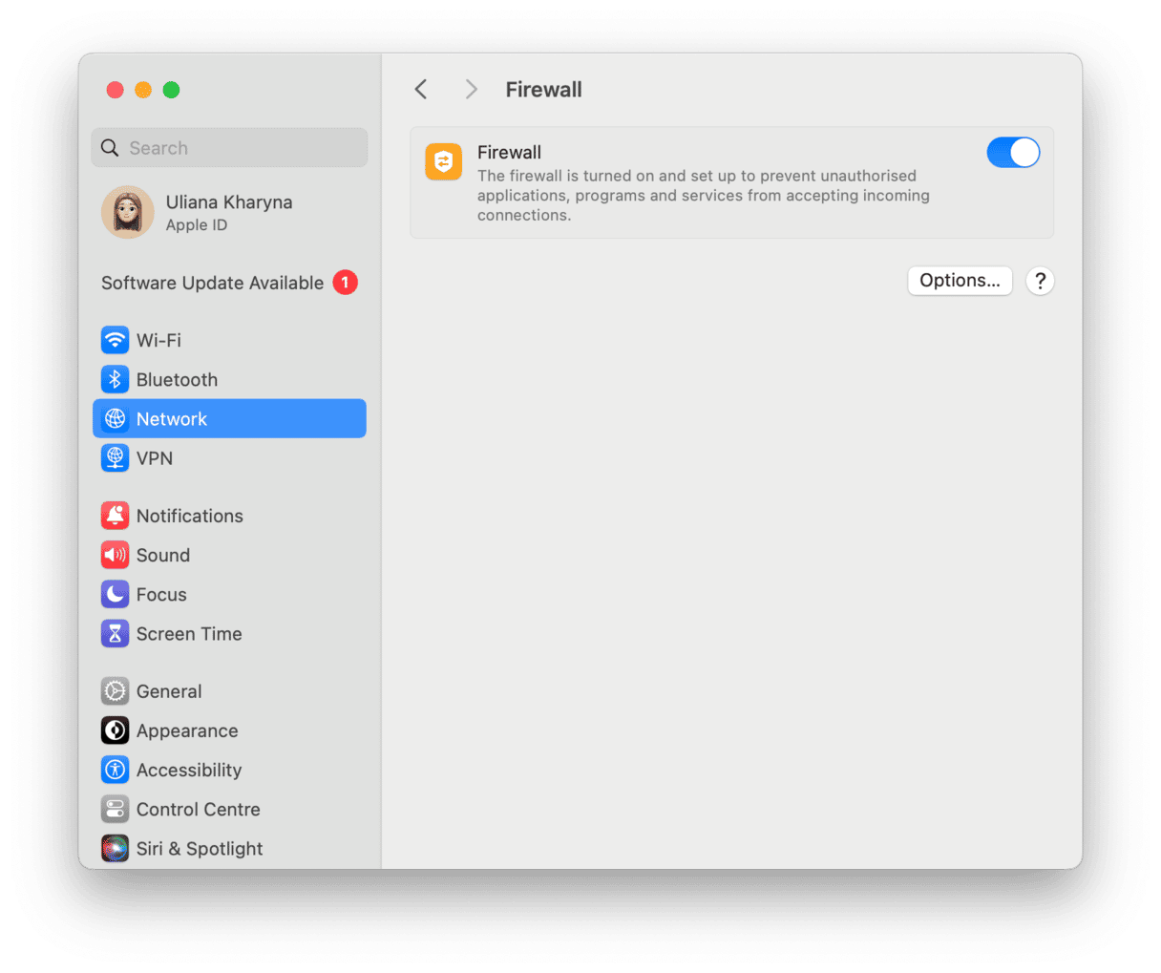The width and height of the screenshot is (1161, 973).
Task: Open Uliana Kharyna Apple ID
Action: click(229, 212)
